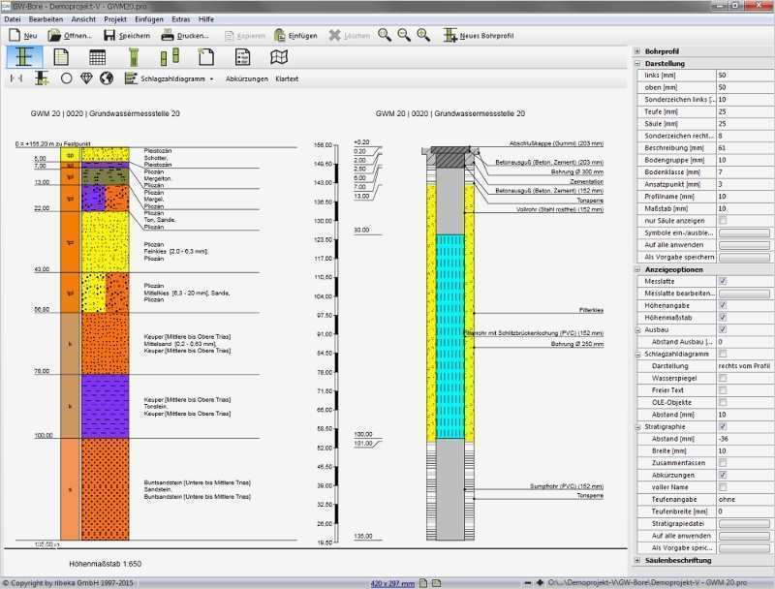Open the blank page view icon
Image resolution: width=775 pixels, height=589 pixels.
tap(206, 57)
